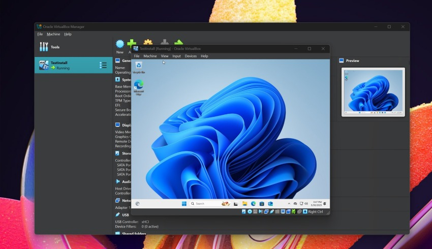Click the audio status bar indicator
The width and height of the screenshot is (432, 249).
coord(261,211)
